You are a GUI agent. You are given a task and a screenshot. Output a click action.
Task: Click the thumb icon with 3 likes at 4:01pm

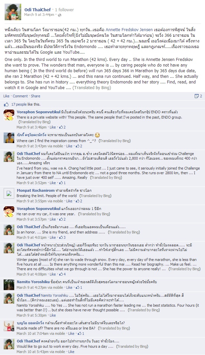pyautogui.click(x=61, y=237)
